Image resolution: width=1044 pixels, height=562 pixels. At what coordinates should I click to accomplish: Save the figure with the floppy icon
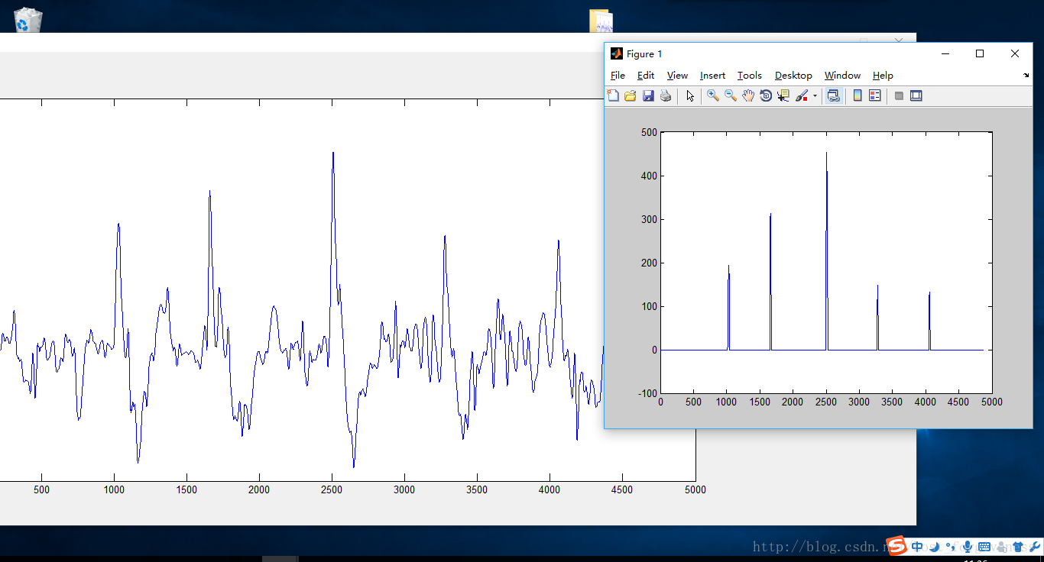click(648, 95)
